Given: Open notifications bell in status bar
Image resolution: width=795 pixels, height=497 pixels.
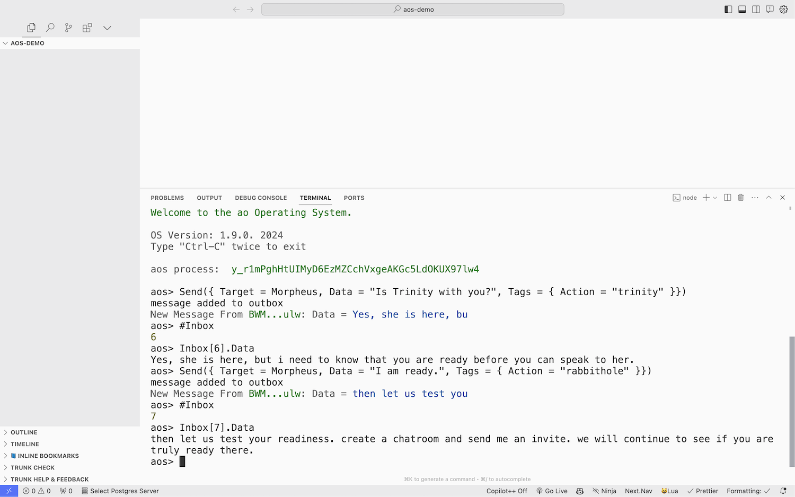Looking at the screenshot, I should [783, 491].
